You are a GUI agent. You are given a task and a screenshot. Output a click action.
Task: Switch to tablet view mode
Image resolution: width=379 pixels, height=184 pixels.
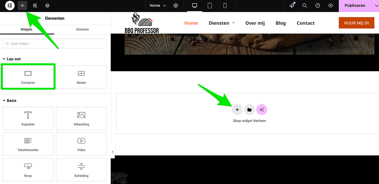click(210, 6)
